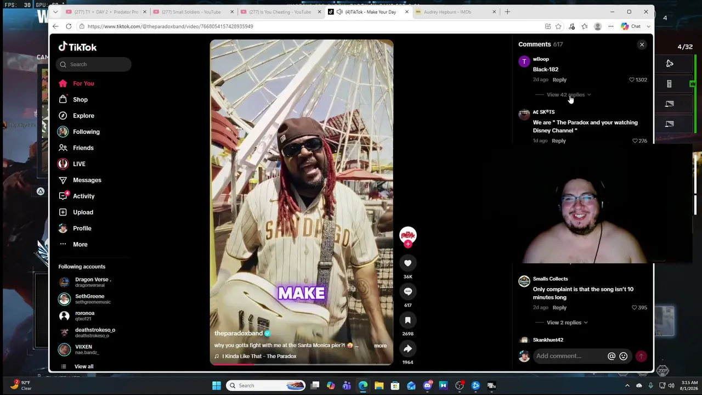Expand View all following accounts

[x=83, y=366]
